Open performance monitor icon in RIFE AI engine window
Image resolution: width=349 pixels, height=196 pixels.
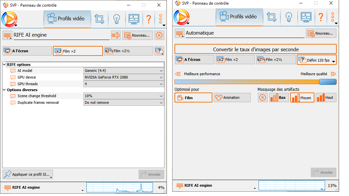pos(134,19)
